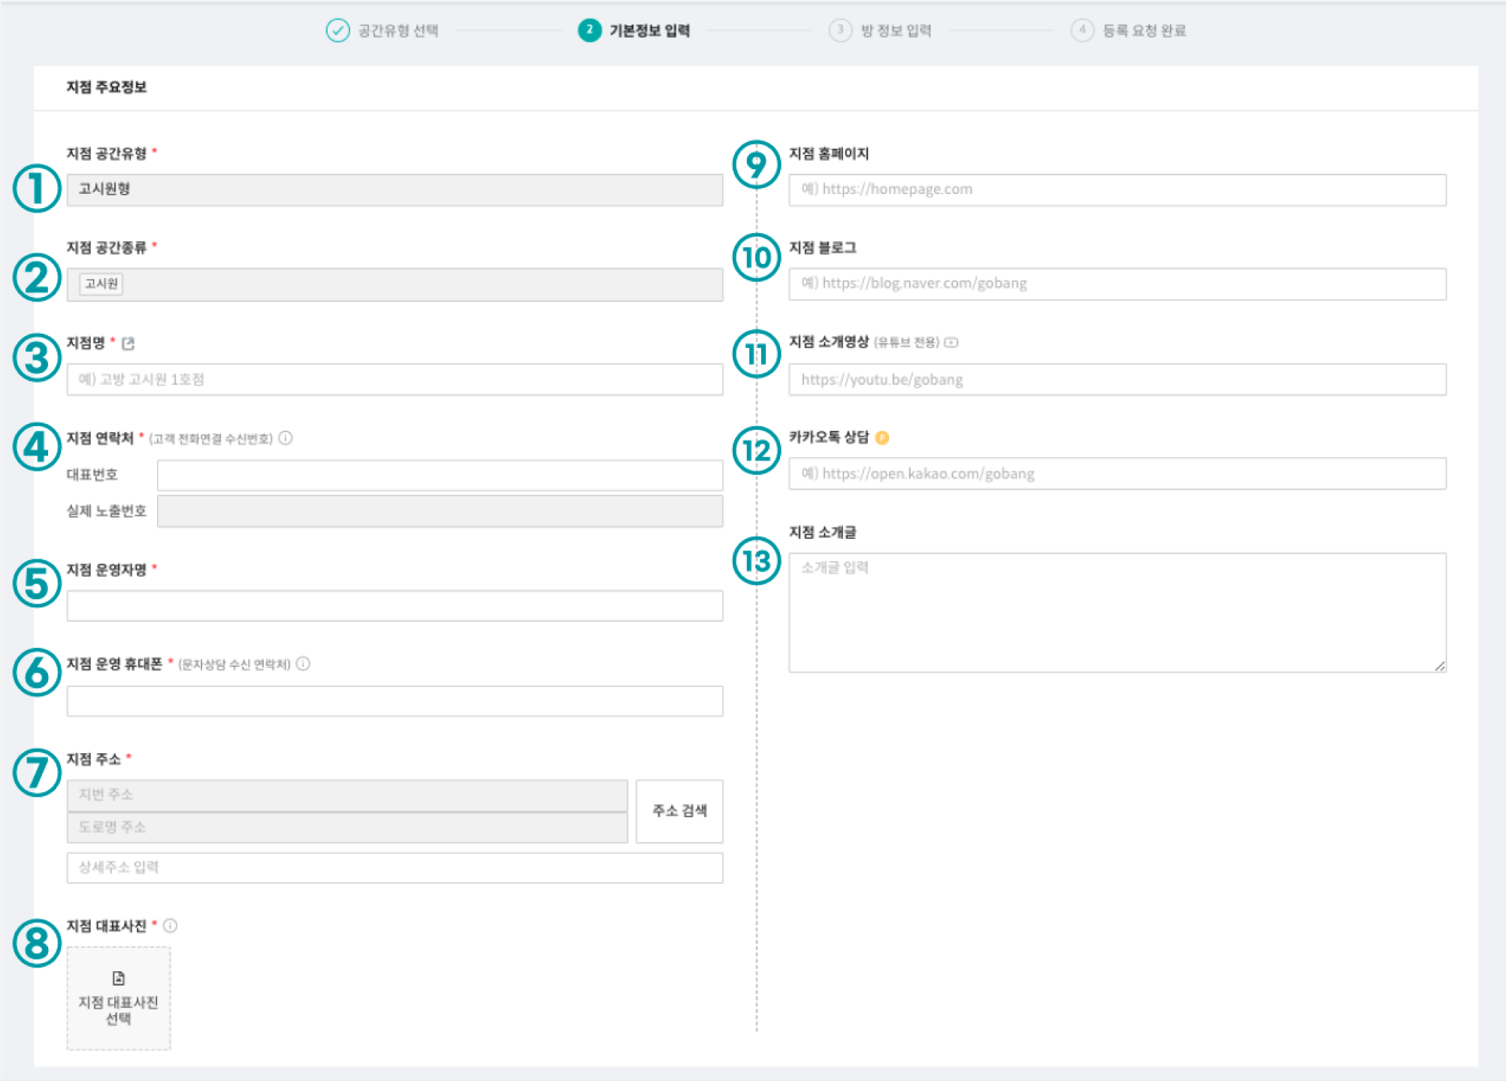1506x1081 pixels.
Task: Focus the 지점명 input field
Action: [394, 379]
